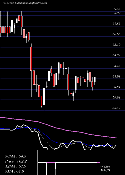Select the 65.49 price axis label
The height and width of the screenshot is (175, 125).
click(x=116, y=45)
